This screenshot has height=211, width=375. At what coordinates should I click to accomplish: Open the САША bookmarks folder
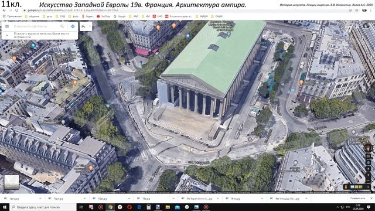click(217, 16)
